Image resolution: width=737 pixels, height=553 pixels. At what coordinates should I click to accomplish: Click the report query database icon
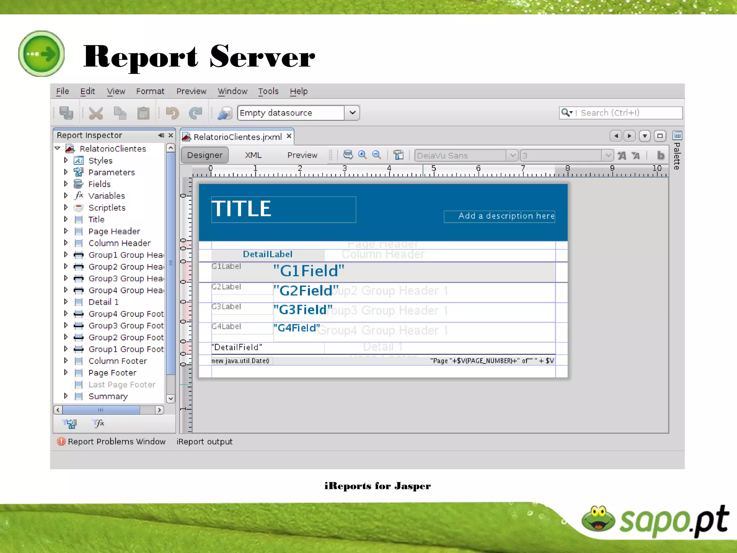pos(348,155)
